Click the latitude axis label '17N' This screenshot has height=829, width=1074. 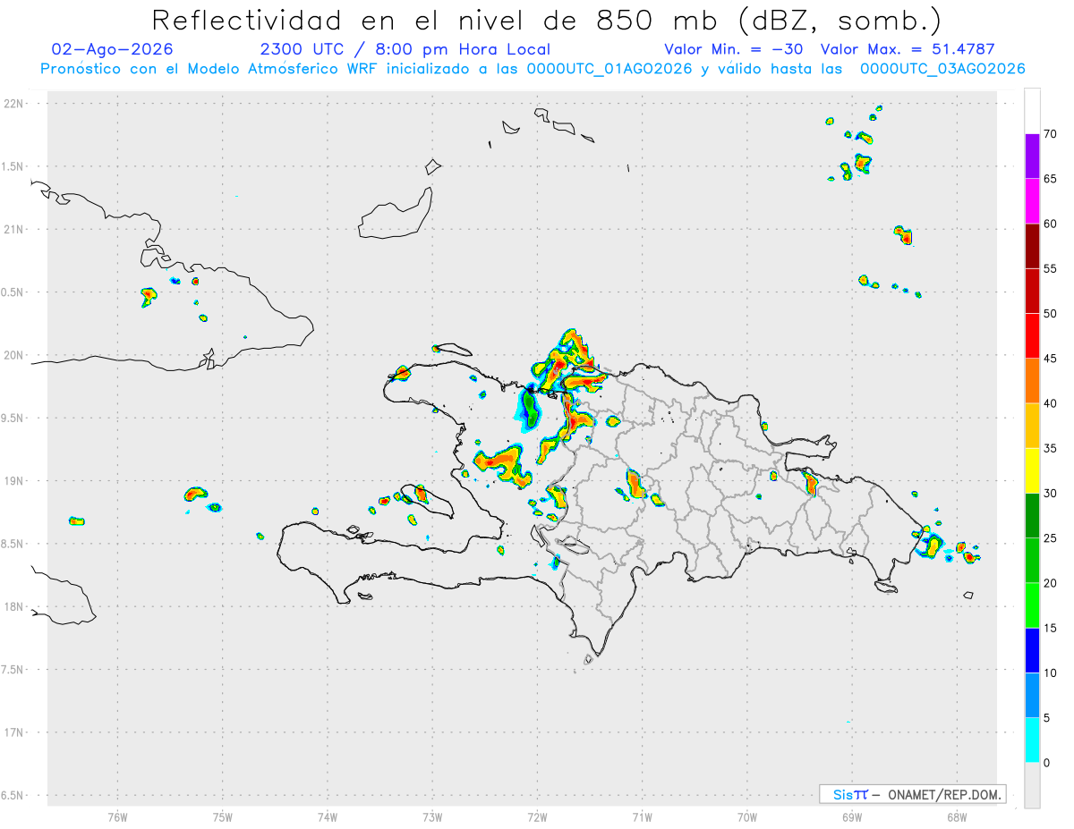coord(15,732)
